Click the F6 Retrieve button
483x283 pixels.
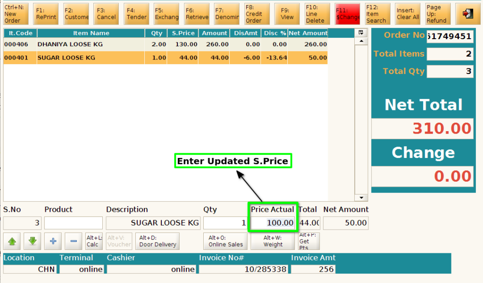click(197, 14)
